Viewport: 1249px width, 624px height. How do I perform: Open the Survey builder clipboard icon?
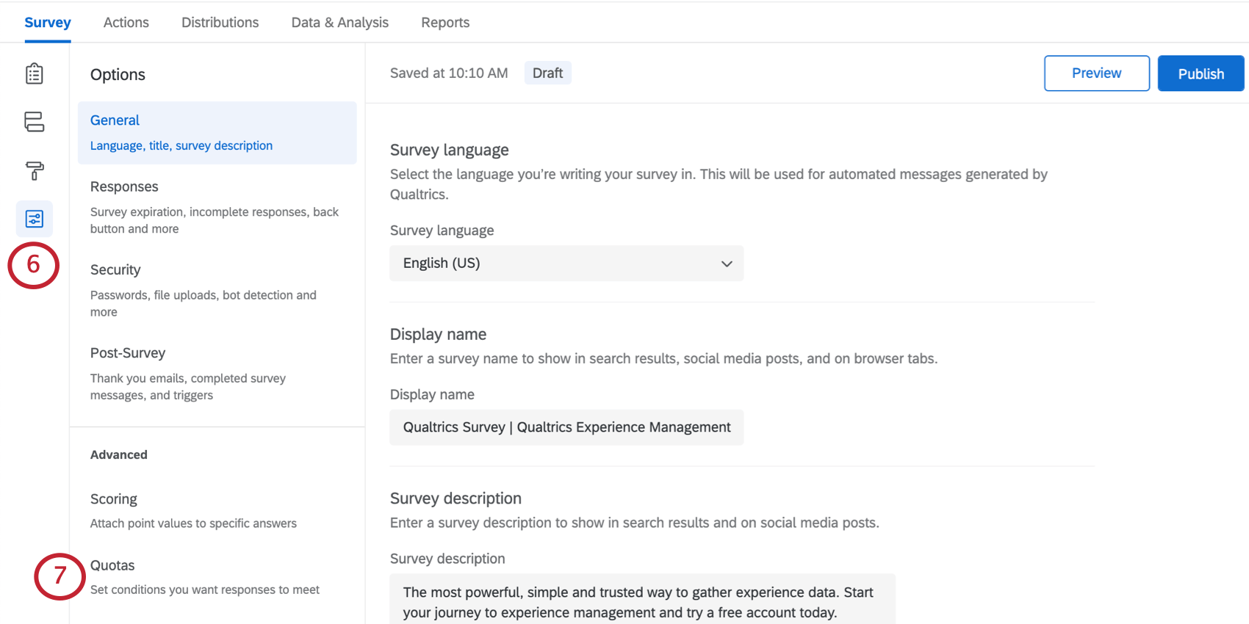[x=35, y=73]
